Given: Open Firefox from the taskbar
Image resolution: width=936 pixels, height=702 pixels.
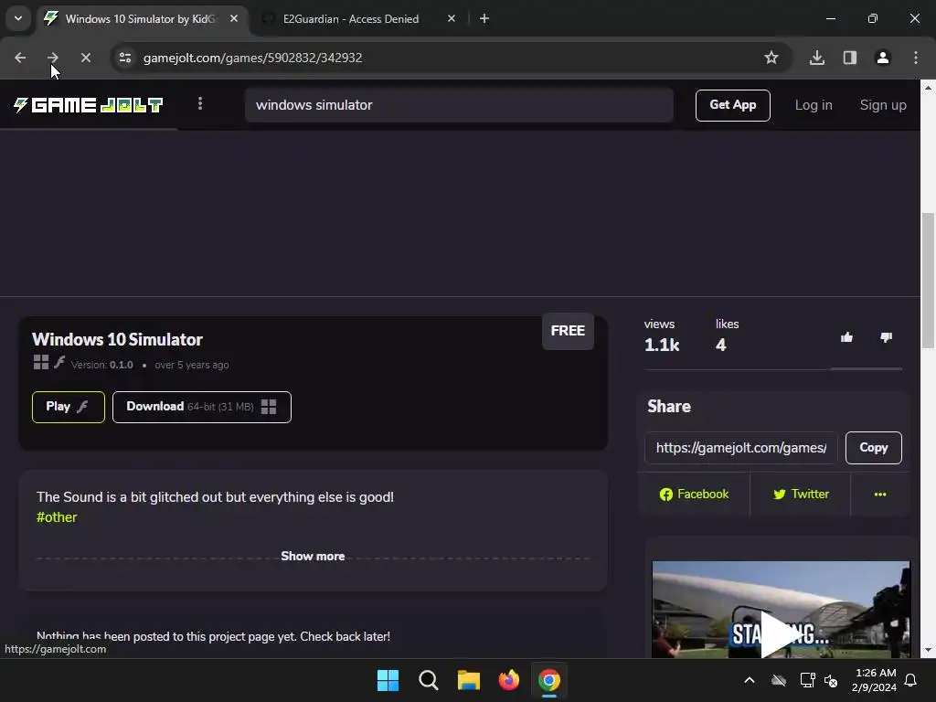Looking at the screenshot, I should 508,680.
